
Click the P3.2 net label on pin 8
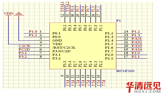tap(23, 57)
